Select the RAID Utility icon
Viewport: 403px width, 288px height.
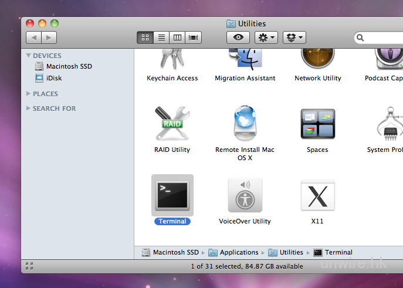click(x=172, y=124)
